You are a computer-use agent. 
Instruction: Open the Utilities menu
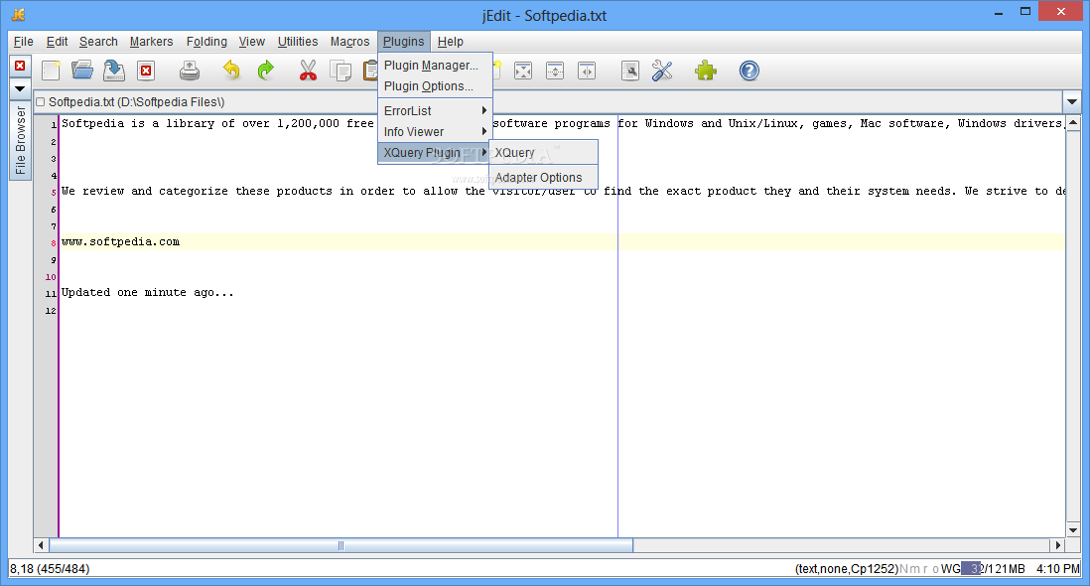tap(298, 42)
